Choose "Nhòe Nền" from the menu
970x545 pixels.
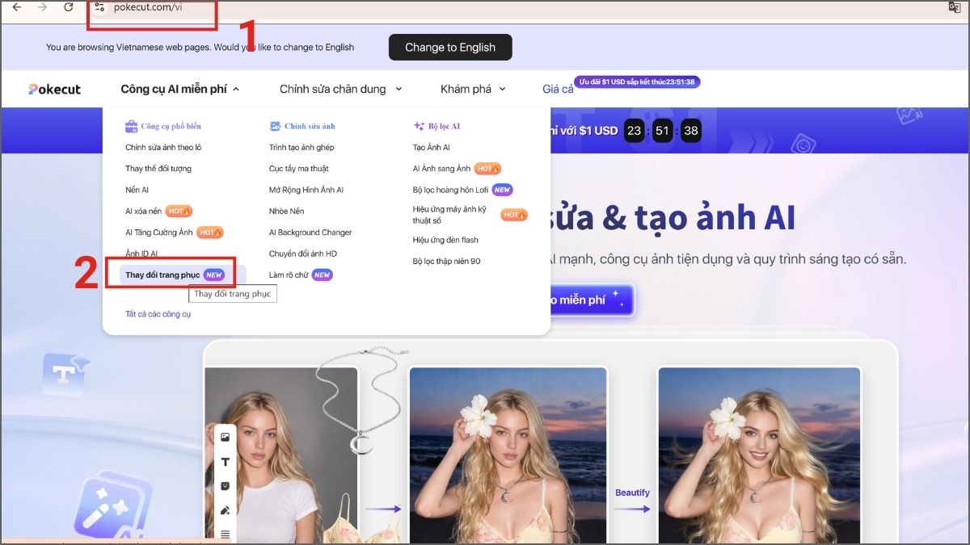(287, 211)
